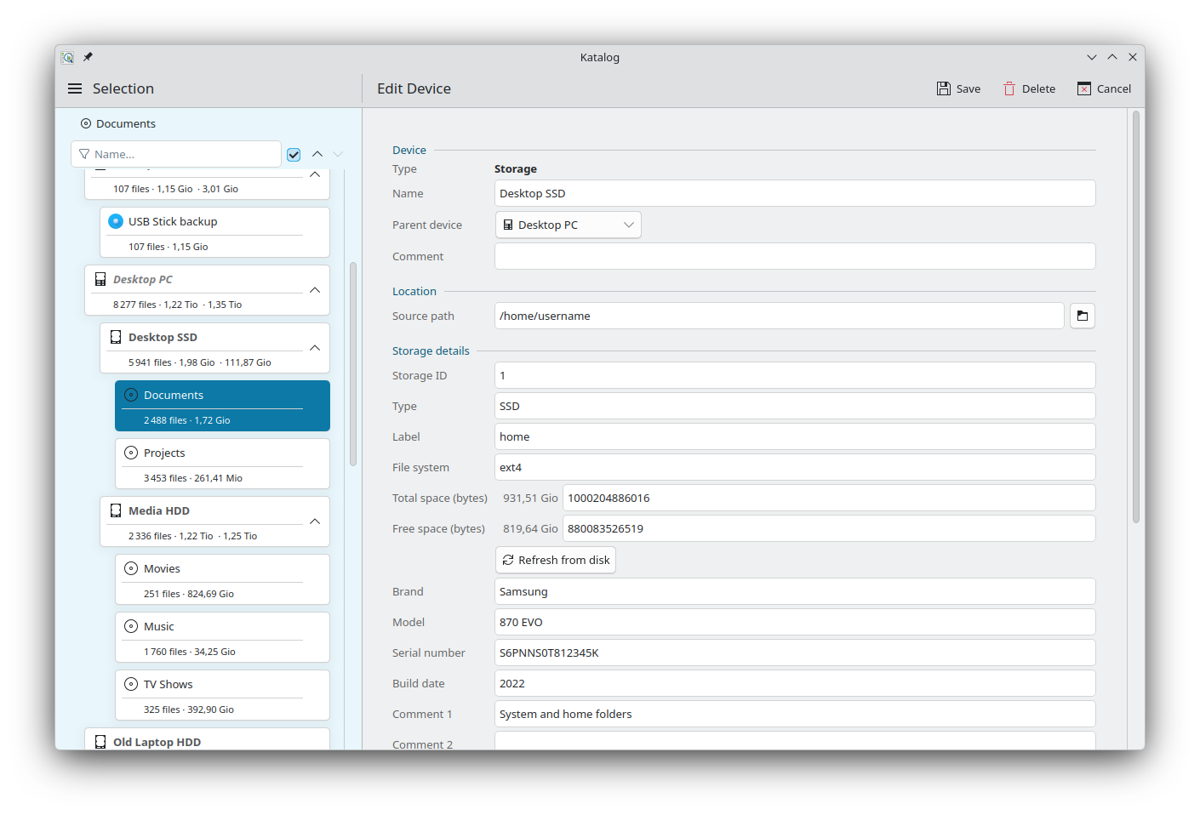The image size is (1200, 815).
Task: Click the Delete trash icon
Action: [x=1009, y=88]
